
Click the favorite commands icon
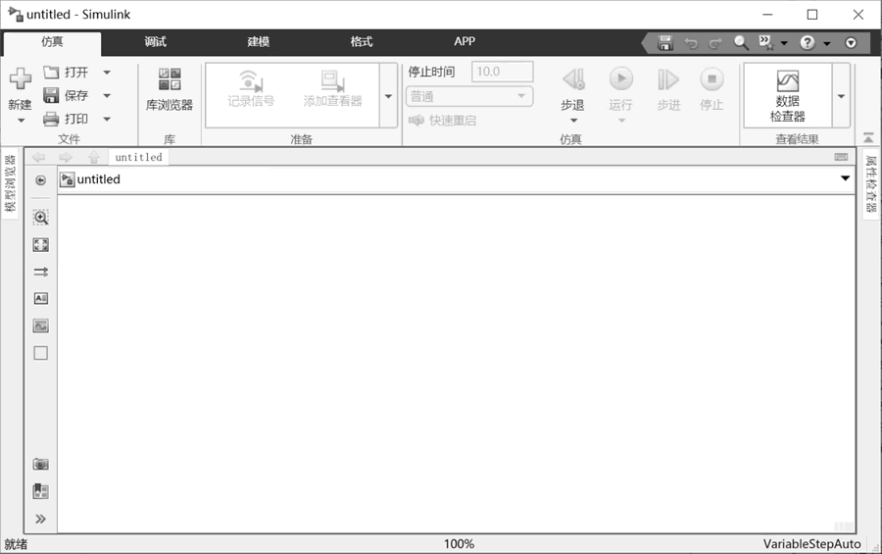coord(766,43)
